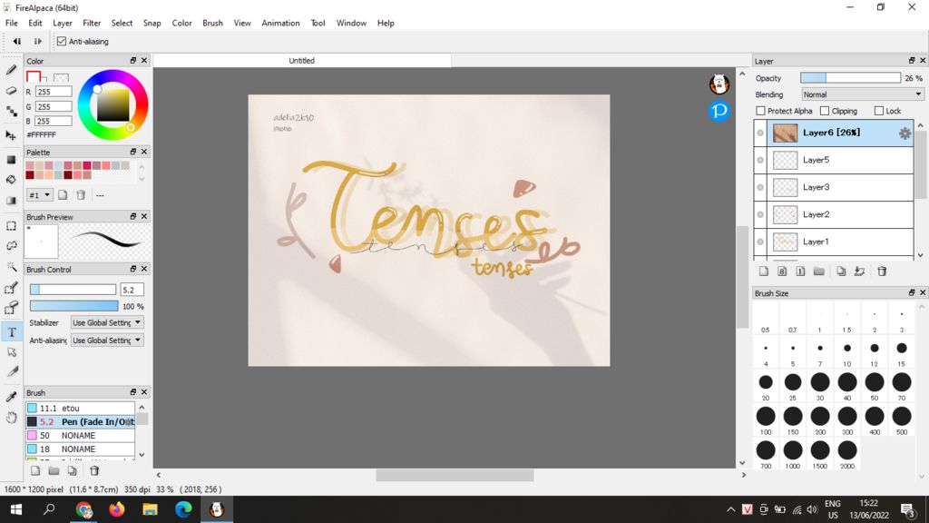
Task: Add a new layer in Layer panel
Action: pos(764,271)
